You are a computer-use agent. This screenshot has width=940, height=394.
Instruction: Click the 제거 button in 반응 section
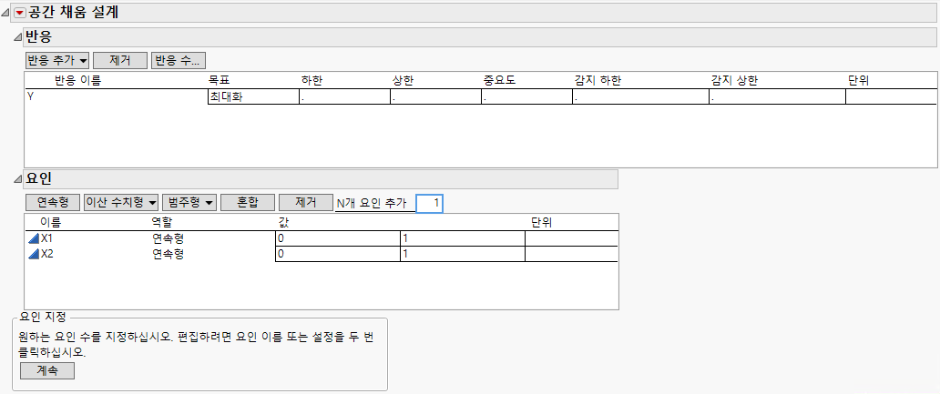(120, 60)
